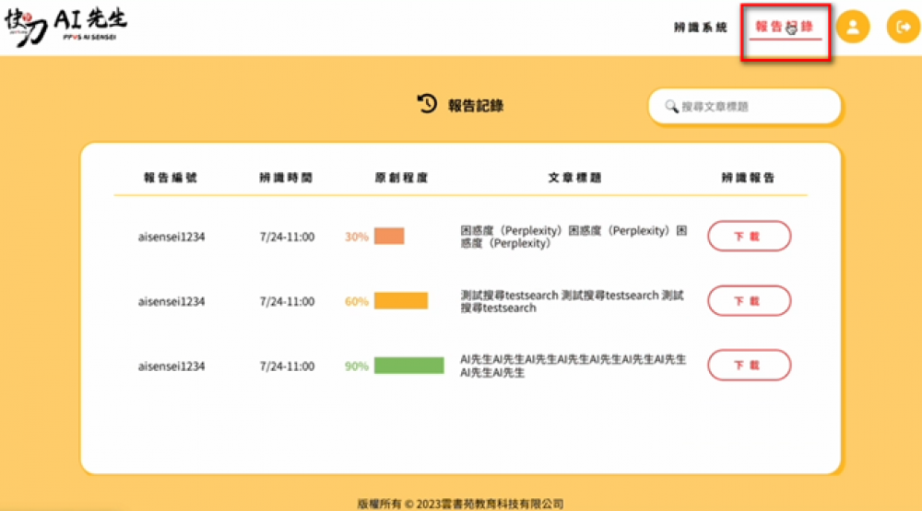Click the 原創程度 column header
The image size is (922, 511).
coord(401,178)
